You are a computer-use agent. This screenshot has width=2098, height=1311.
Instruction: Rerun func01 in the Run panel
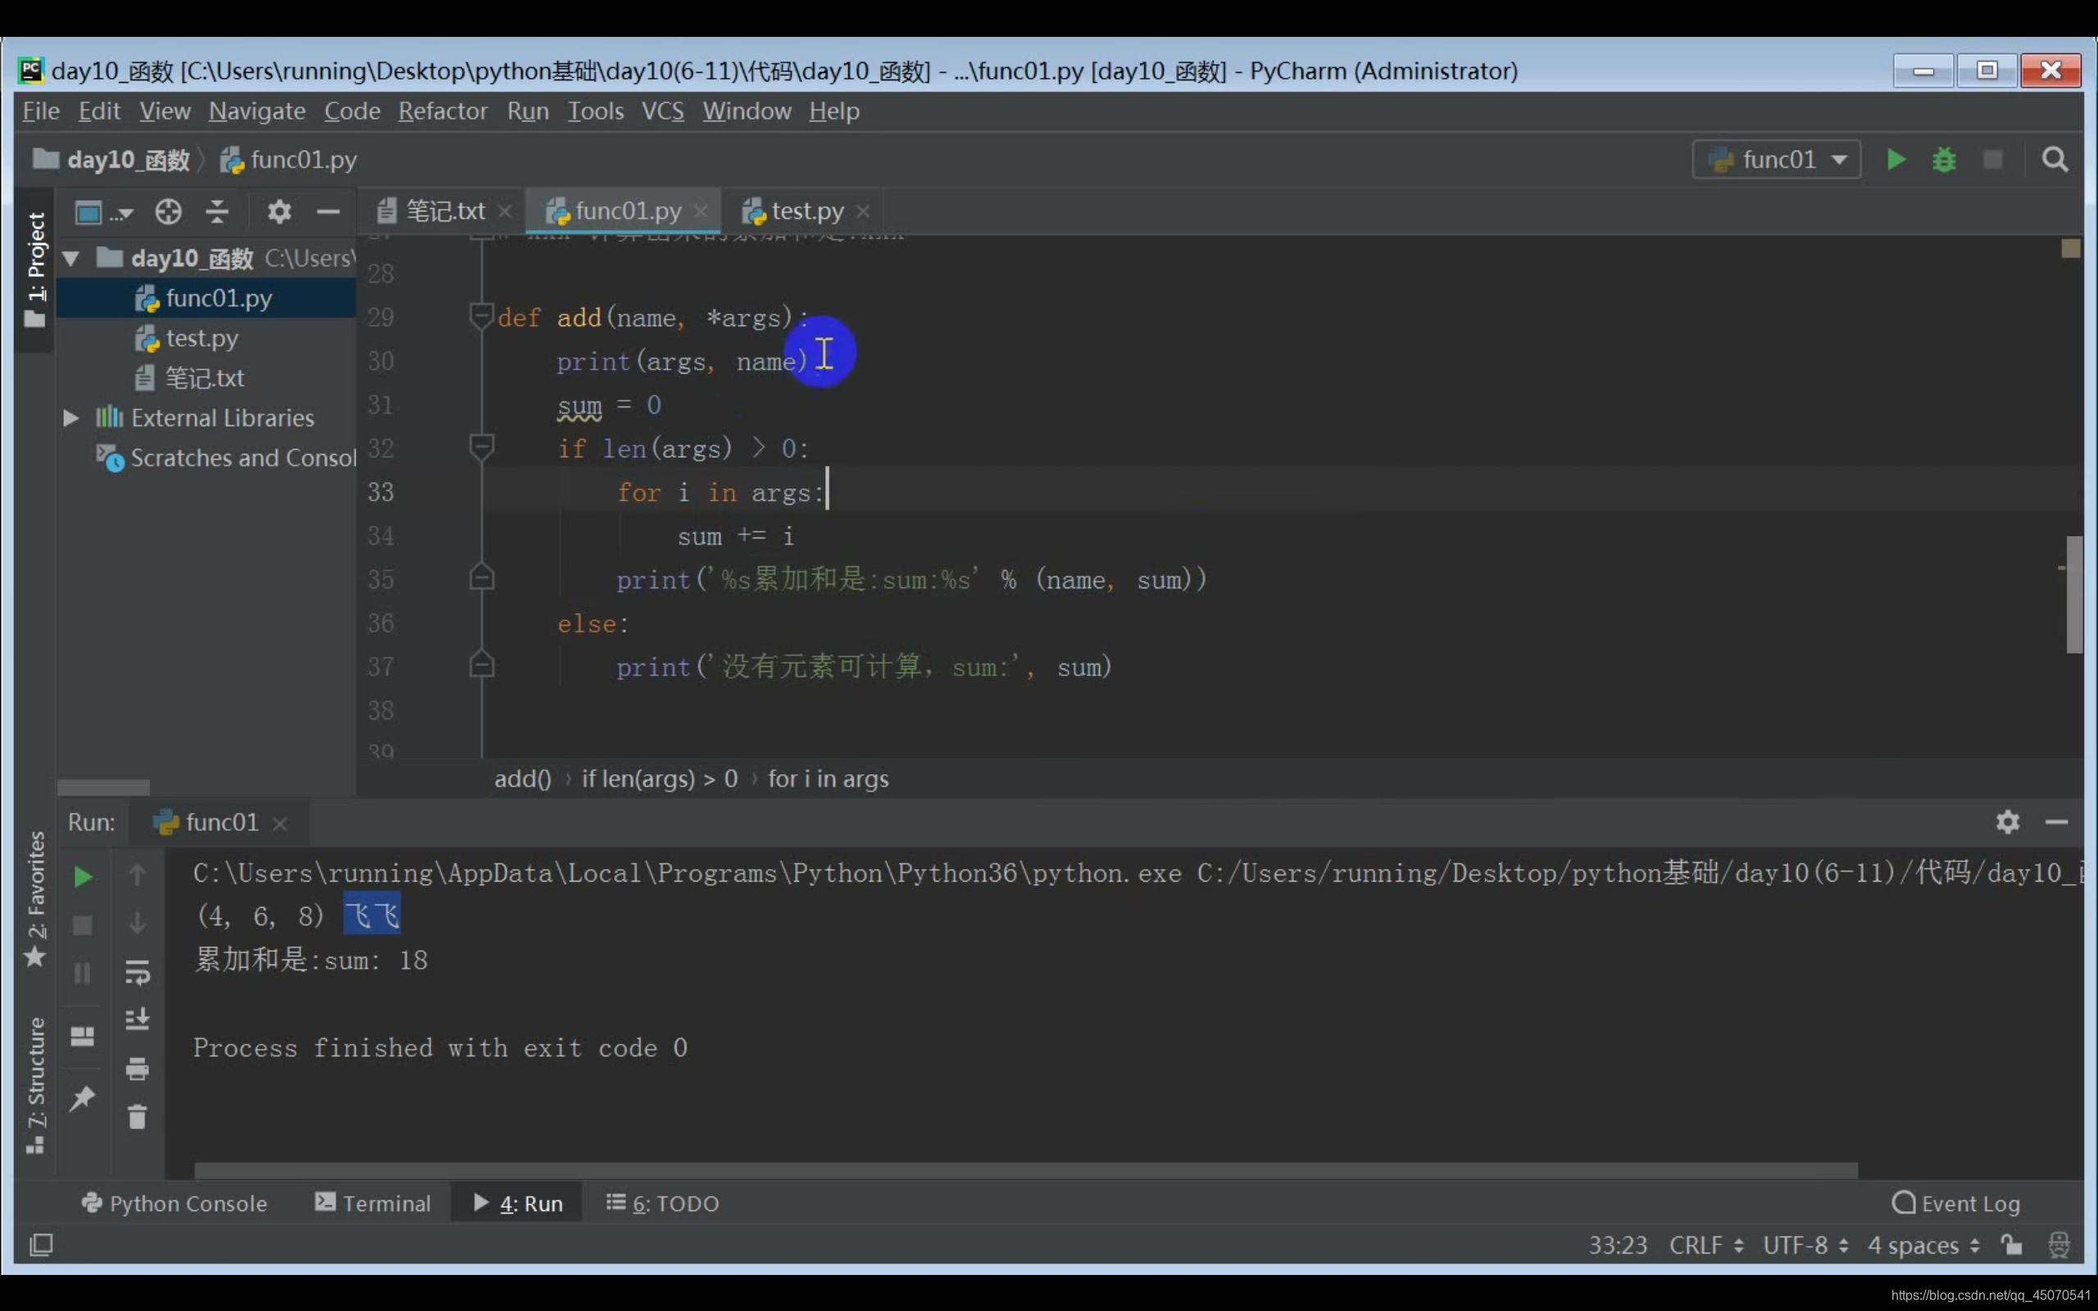pyautogui.click(x=82, y=877)
